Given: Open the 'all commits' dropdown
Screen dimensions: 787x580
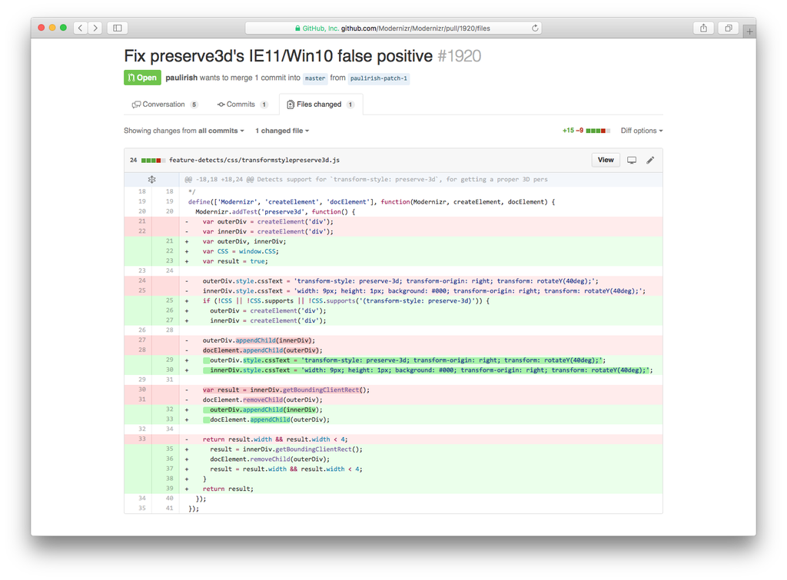Looking at the screenshot, I should (x=221, y=131).
